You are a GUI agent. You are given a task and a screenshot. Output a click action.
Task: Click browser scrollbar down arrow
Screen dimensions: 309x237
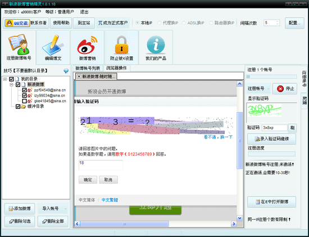[240, 218]
